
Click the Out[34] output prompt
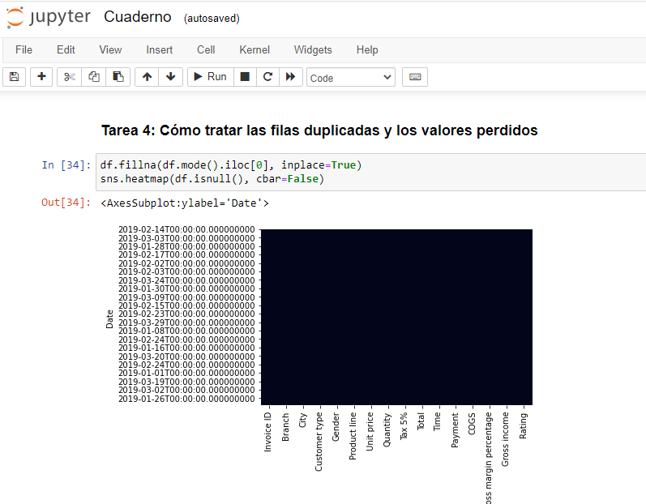[66, 203]
